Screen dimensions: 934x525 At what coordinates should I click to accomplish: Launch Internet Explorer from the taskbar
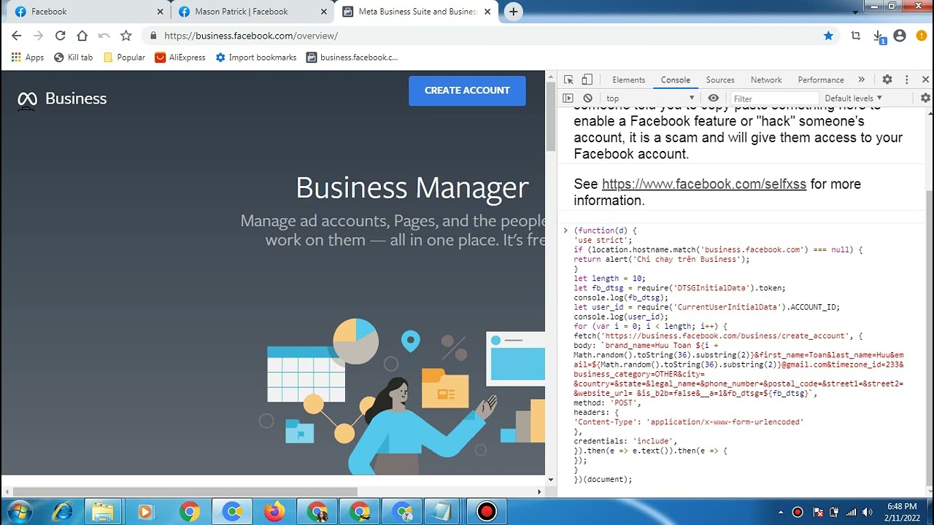pyautogui.click(x=62, y=512)
